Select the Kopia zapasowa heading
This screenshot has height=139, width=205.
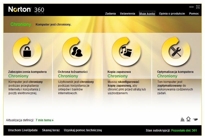(119, 72)
